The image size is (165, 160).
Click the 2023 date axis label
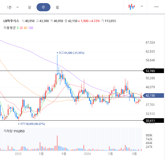coord(18,154)
